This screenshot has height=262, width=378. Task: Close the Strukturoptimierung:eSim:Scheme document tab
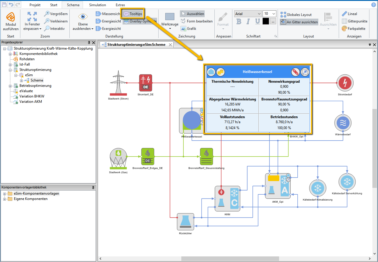point(170,45)
